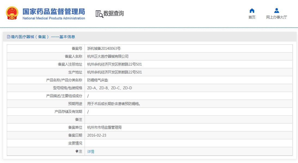
Task: Click the 数据查询 heading text
Action: pos(114,13)
